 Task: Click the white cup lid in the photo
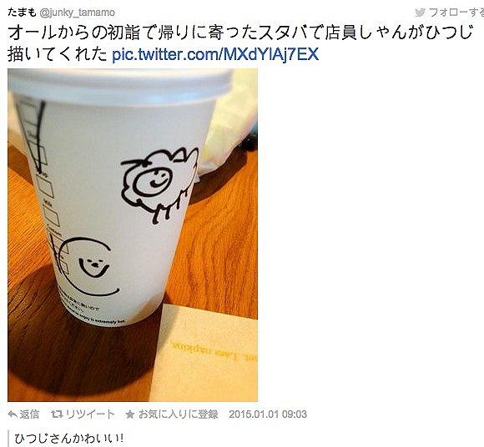coord(120,85)
